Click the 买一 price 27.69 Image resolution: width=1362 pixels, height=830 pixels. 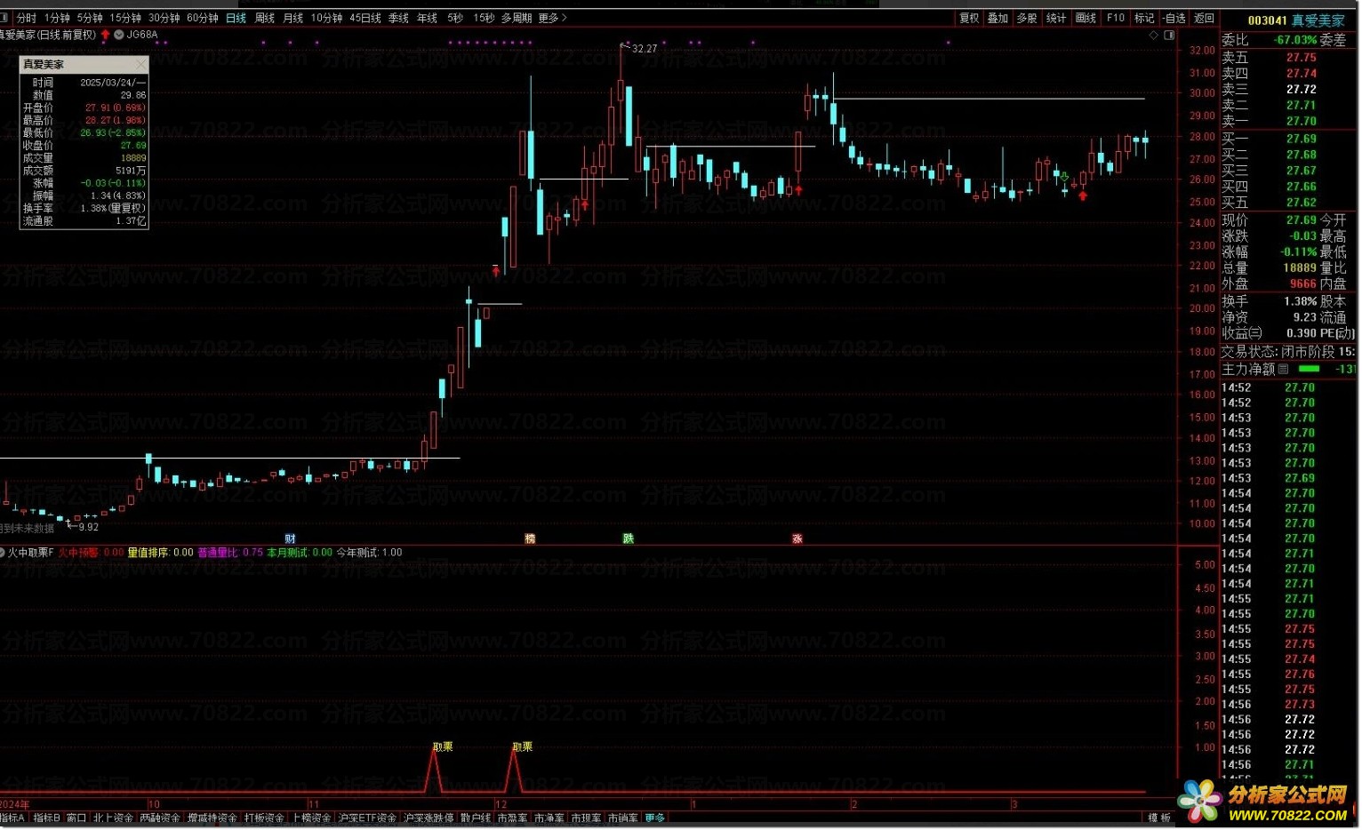tap(1301, 139)
